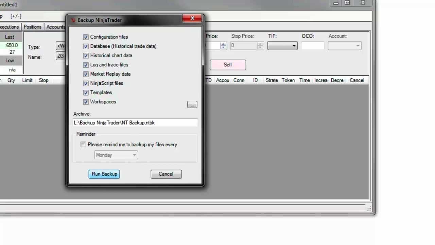Switch to the Accounts tab
The image size is (435, 245).
click(55, 27)
